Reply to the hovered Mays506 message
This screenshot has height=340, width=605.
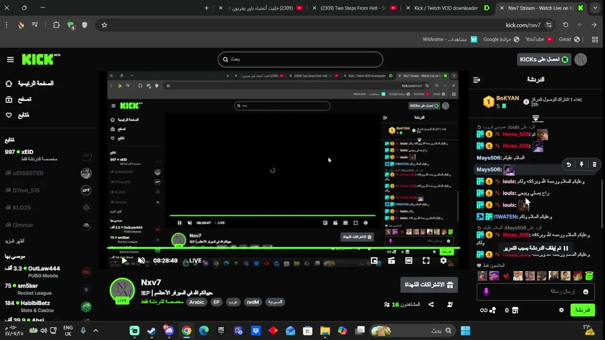coord(569,164)
